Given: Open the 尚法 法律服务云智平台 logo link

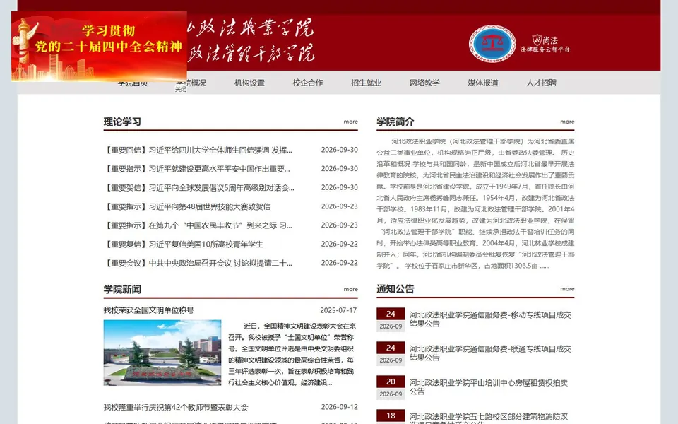Looking at the screenshot, I should (x=545, y=44).
